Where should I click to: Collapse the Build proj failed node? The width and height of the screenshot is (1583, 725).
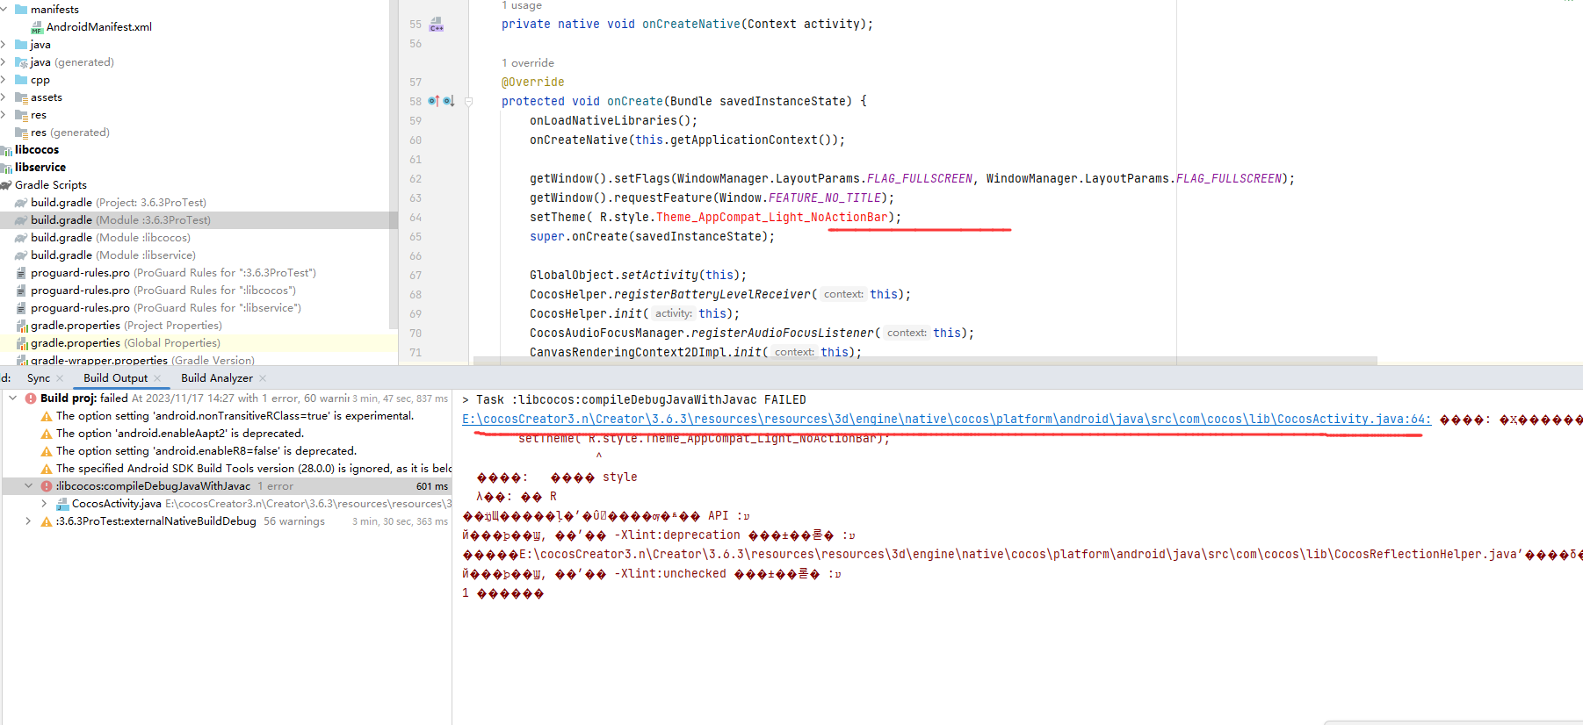click(x=13, y=398)
